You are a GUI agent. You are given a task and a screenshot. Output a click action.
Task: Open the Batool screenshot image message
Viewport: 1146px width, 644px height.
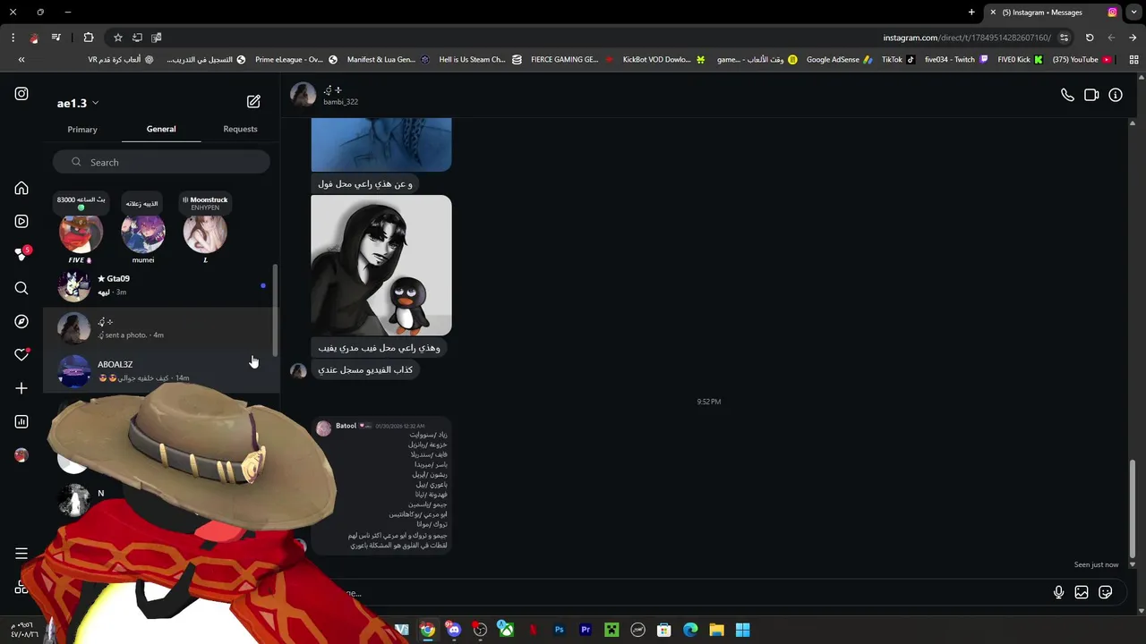tap(381, 485)
